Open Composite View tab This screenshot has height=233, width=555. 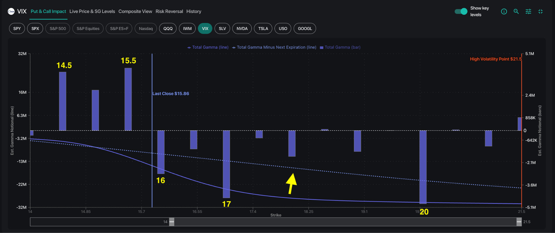click(135, 11)
